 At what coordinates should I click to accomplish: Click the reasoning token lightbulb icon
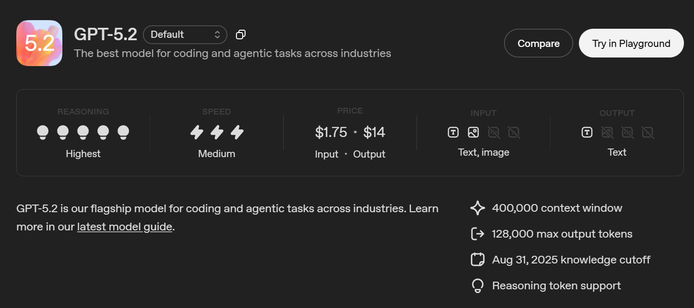click(478, 285)
